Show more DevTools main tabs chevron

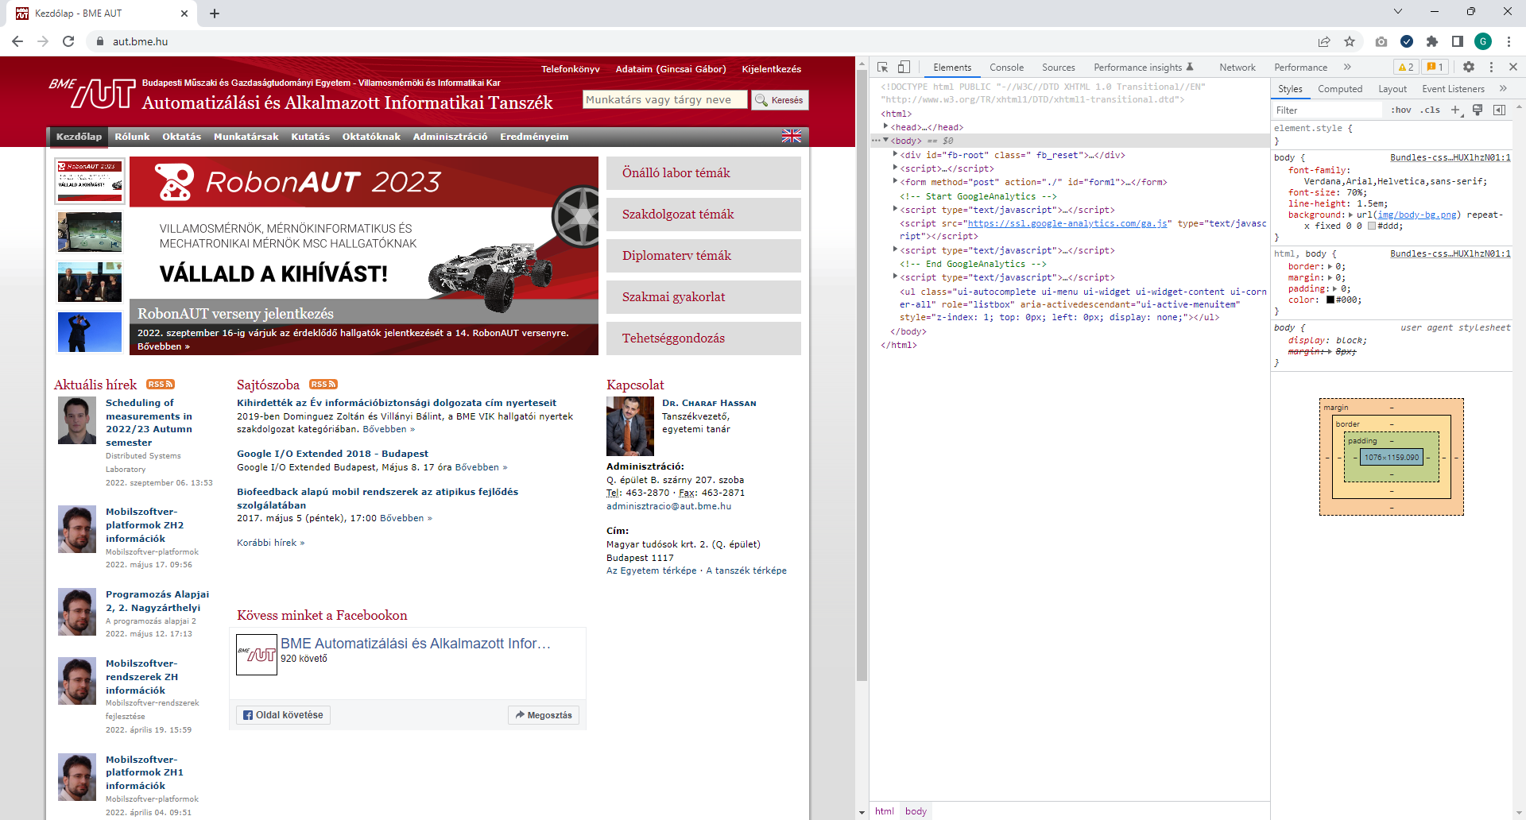coord(1347,68)
